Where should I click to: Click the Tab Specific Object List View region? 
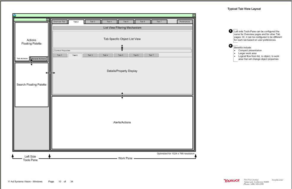click(122, 39)
